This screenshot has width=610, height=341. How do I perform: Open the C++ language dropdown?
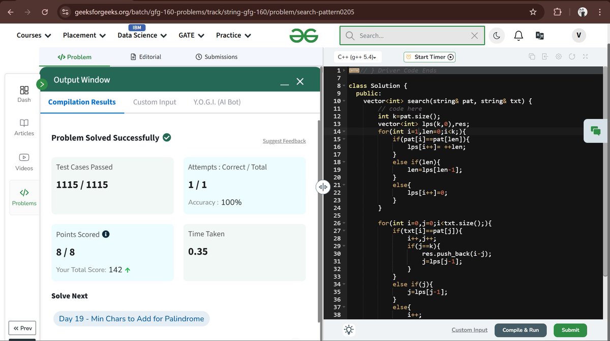(x=358, y=57)
